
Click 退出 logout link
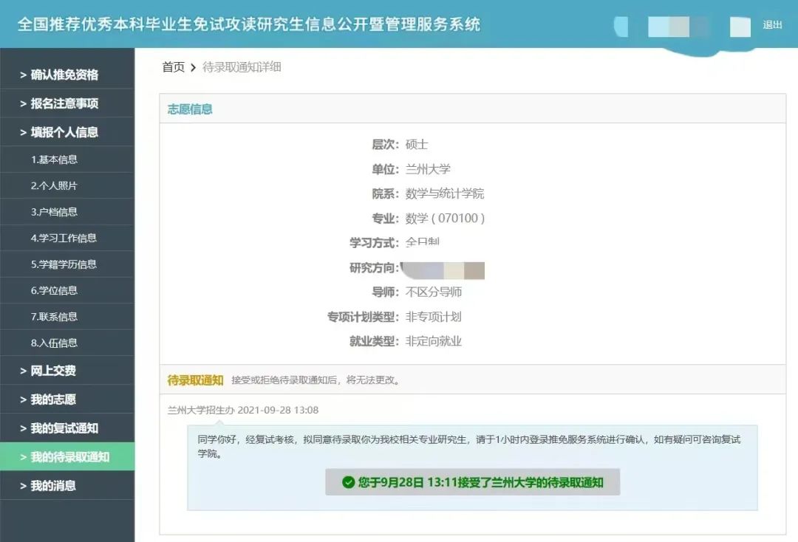(772, 24)
